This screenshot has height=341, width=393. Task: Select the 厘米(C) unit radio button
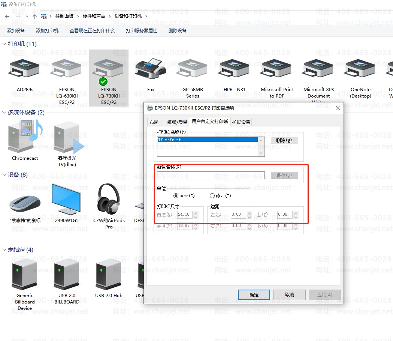click(x=176, y=195)
